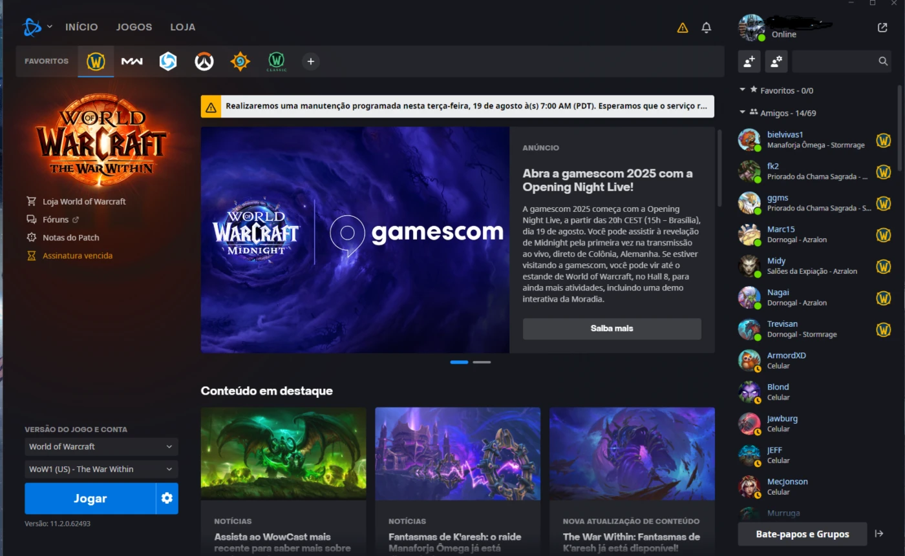Select friend MecJonson row
Viewport: 905px width, 556px height.
pyautogui.click(x=815, y=487)
